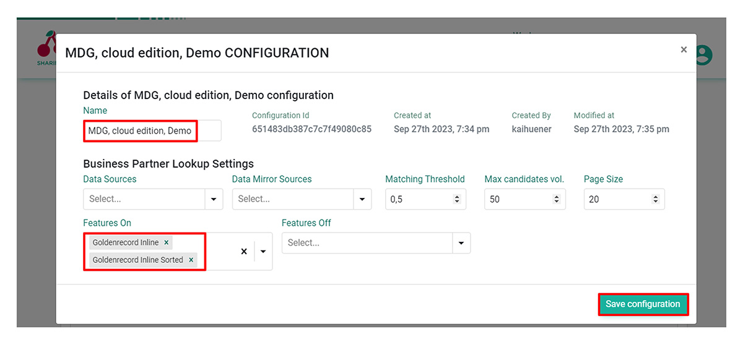This screenshot has height=342, width=743.
Task: Click the Modified at date value
Action: [x=621, y=129]
